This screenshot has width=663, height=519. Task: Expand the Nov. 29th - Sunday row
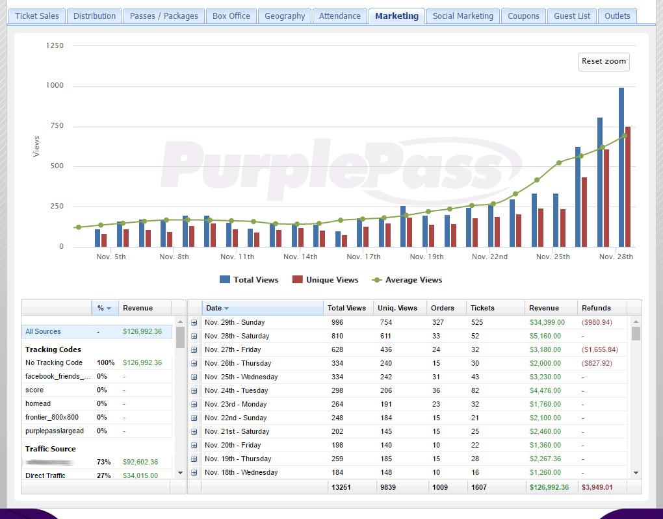[x=194, y=322]
